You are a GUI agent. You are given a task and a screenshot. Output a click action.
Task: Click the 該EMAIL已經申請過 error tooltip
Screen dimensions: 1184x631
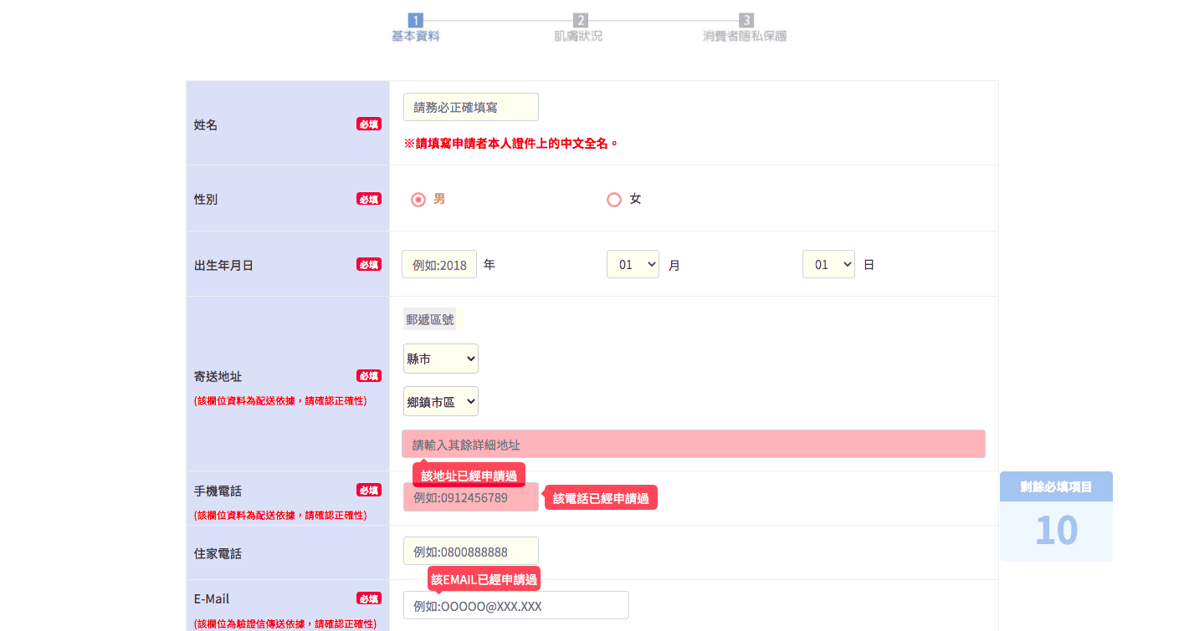[x=484, y=579]
